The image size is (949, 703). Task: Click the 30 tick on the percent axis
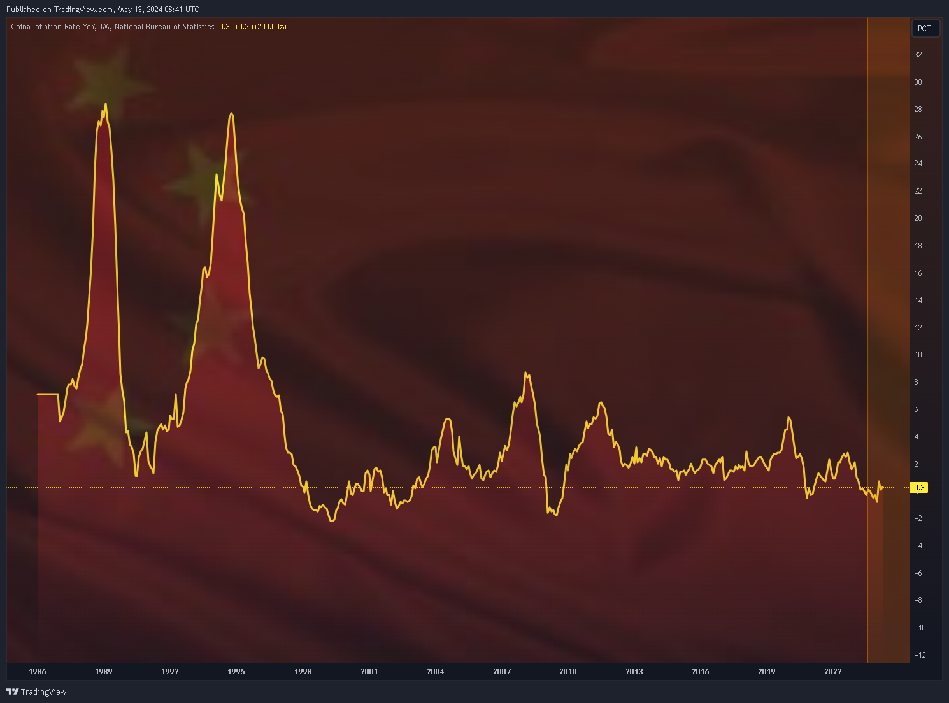(918, 82)
